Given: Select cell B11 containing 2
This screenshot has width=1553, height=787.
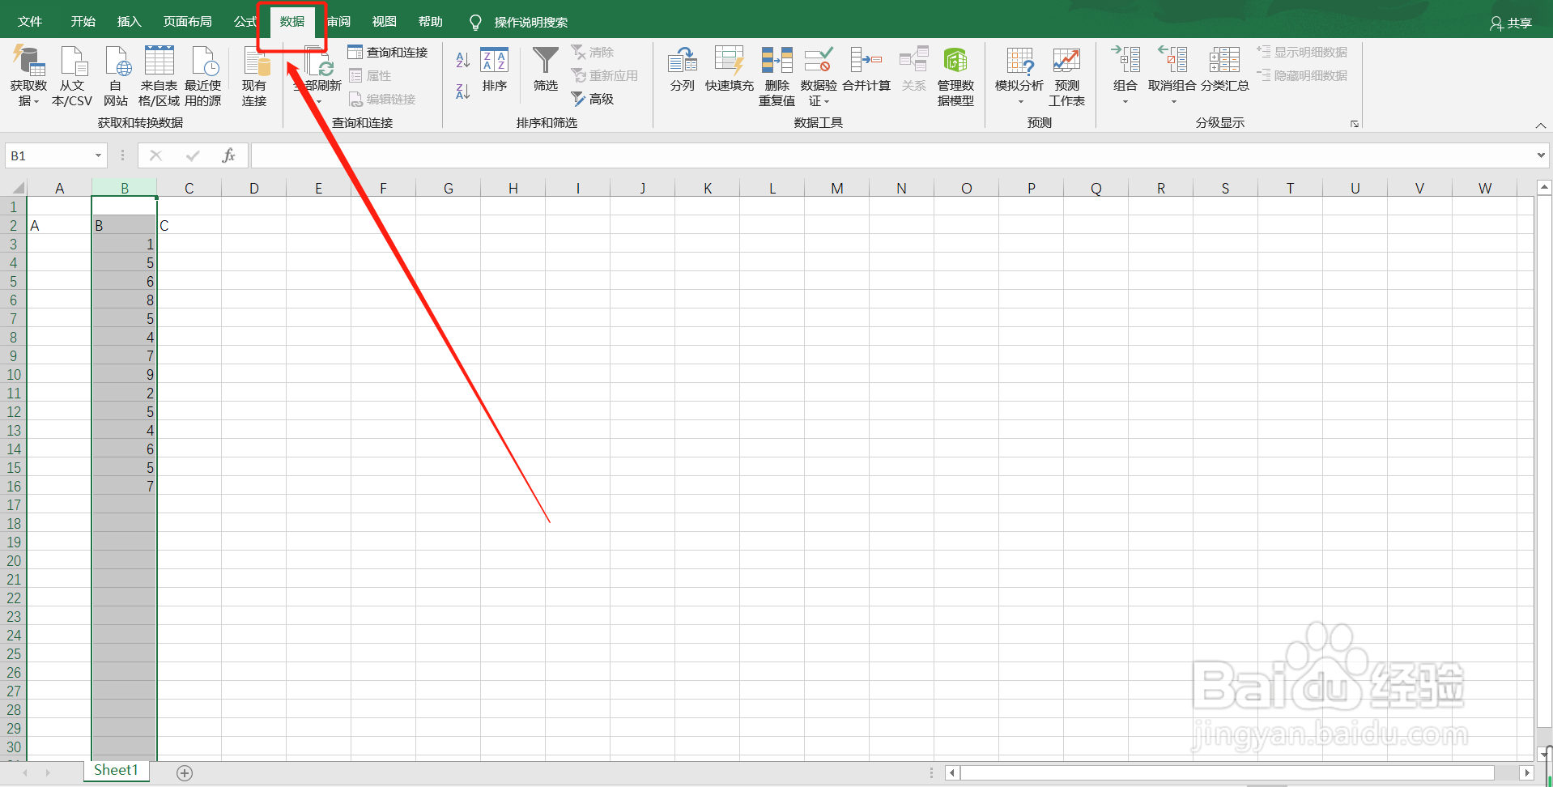Looking at the screenshot, I should click(125, 393).
